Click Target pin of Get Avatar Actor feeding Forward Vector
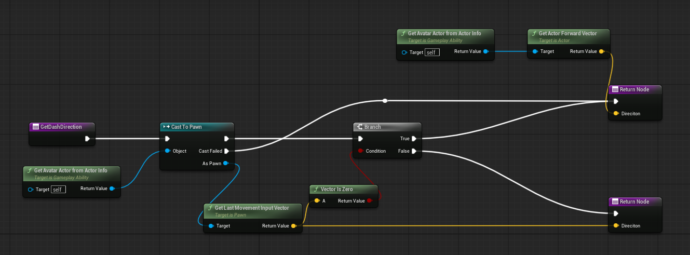Screen dimensions: 690x255 point(404,52)
